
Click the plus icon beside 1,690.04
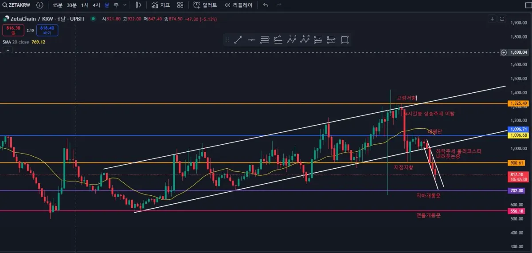coord(504,52)
